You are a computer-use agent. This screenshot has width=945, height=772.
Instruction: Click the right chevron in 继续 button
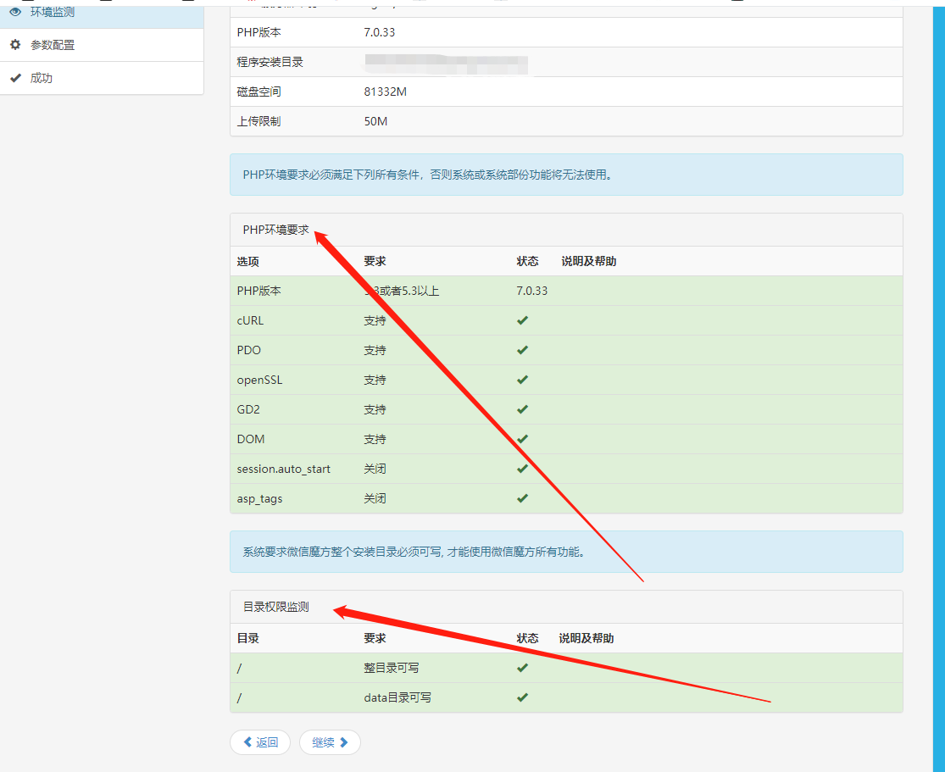pos(344,742)
